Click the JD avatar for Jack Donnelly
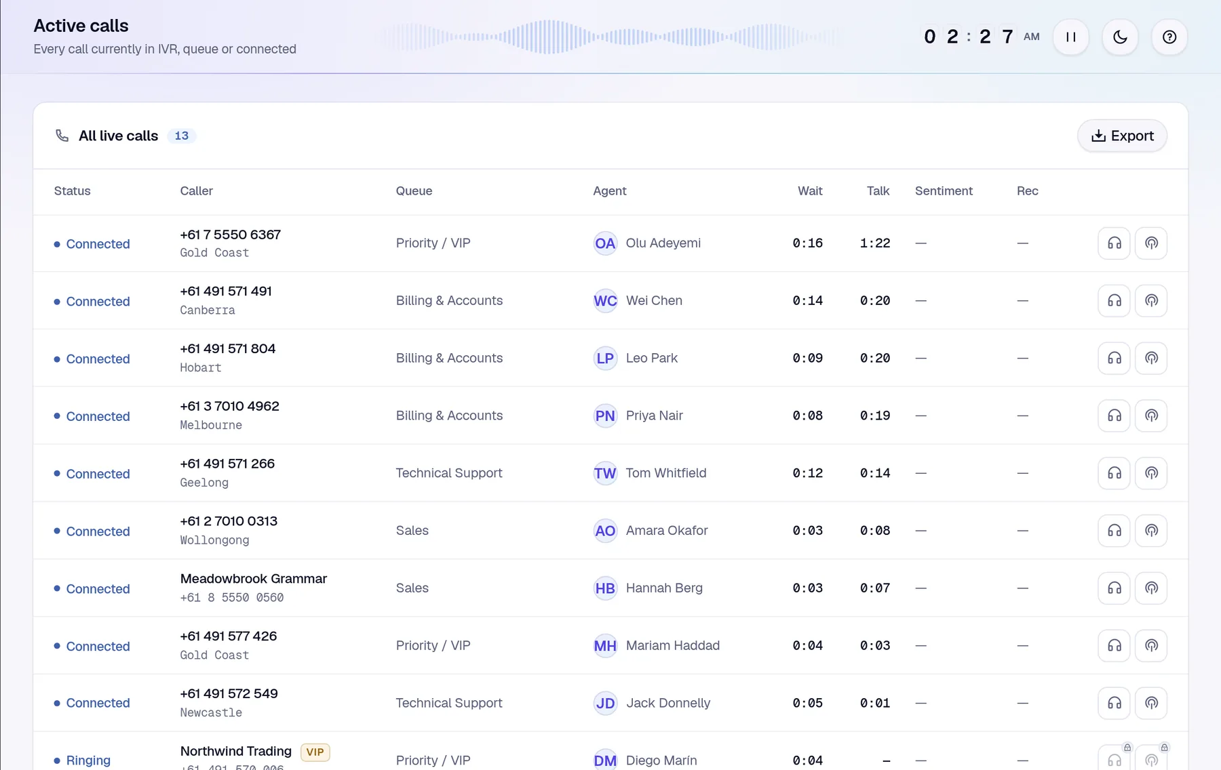Viewport: 1221px width, 770px height. (x=605, y=703)
